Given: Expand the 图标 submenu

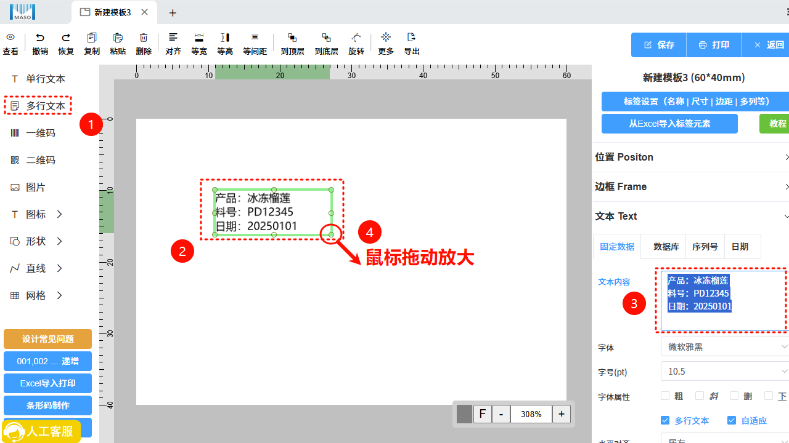Looking at the screenshot, I should click(x=60, y=214).
